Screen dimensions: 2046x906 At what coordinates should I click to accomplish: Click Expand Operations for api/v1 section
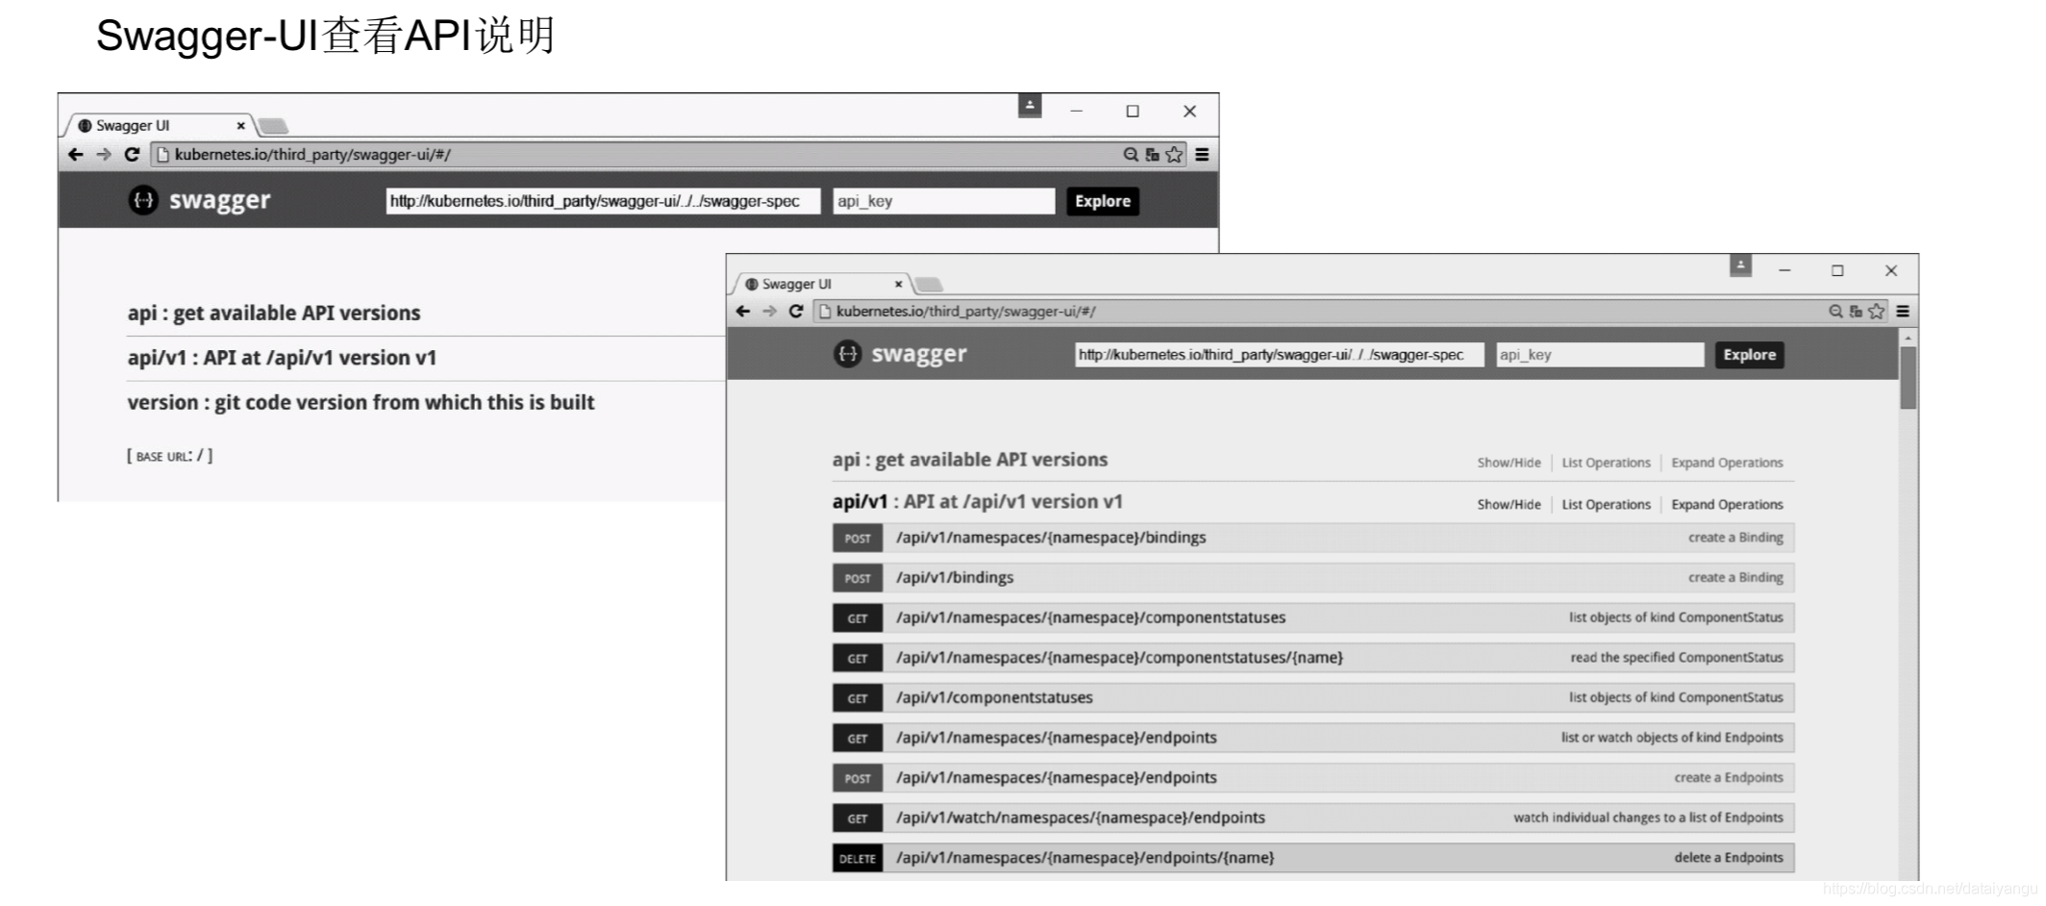click(x=1727, y=504)
